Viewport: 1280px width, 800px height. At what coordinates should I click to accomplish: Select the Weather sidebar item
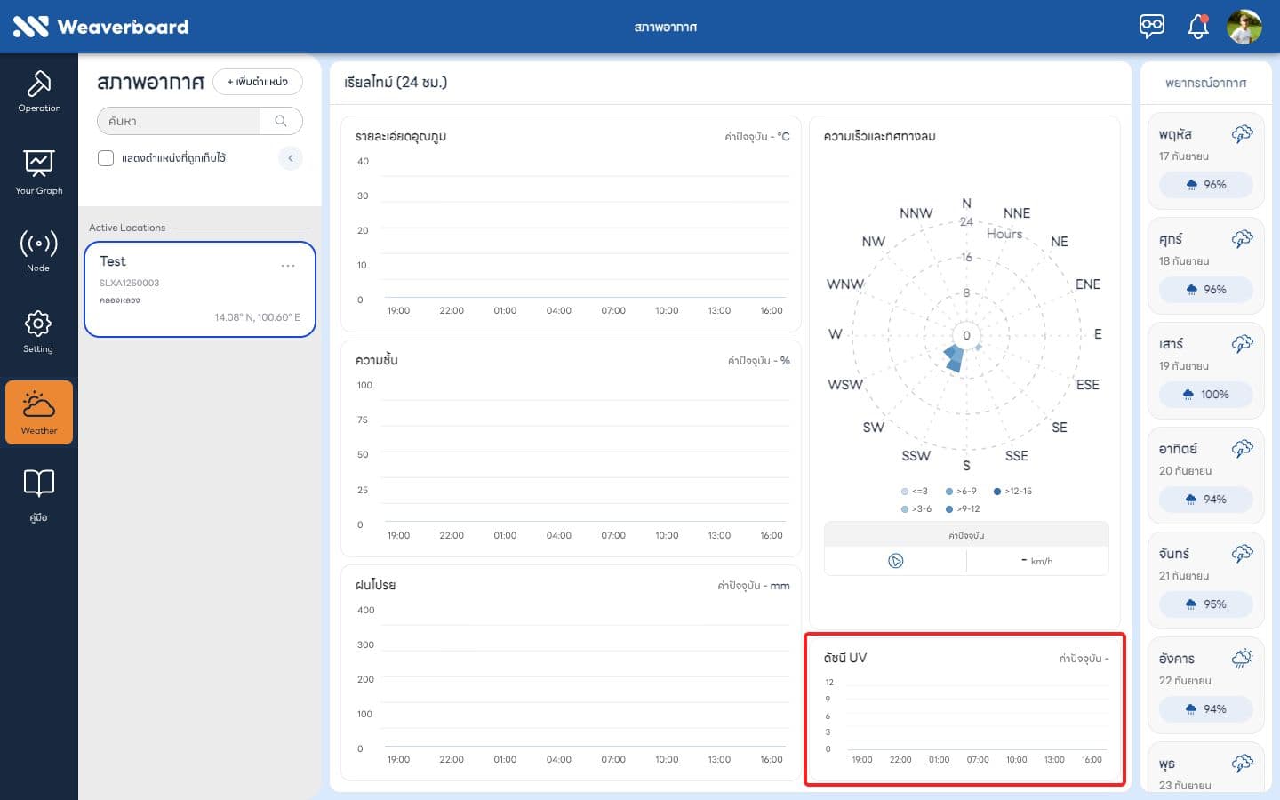[x=39, y=412]
